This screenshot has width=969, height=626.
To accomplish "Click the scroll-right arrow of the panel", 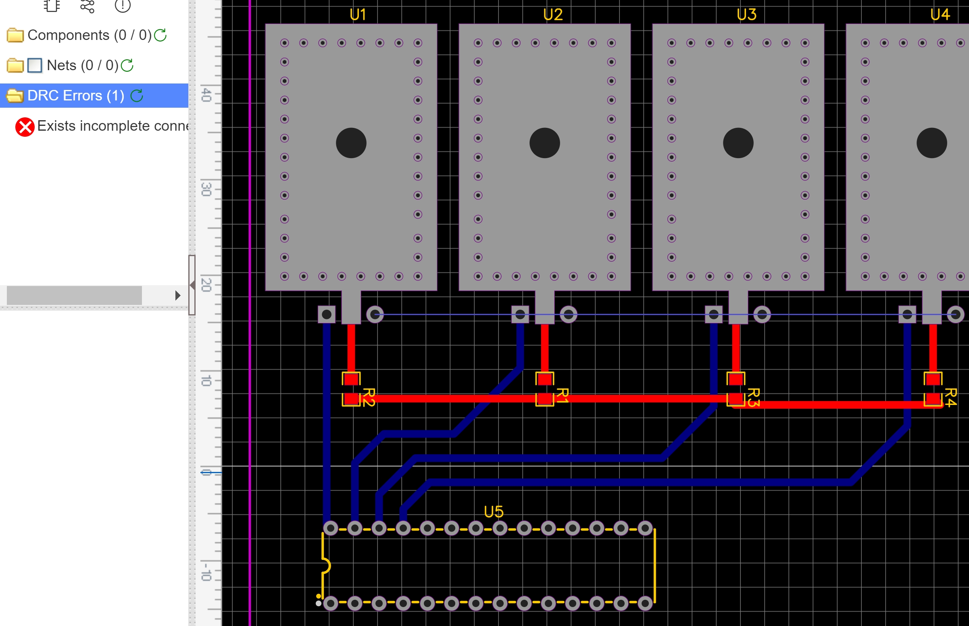I will coord(177,296).
